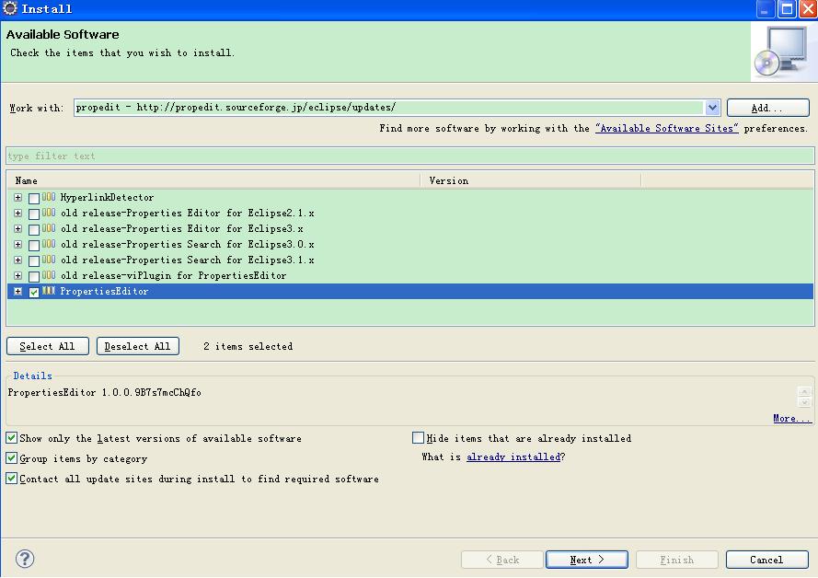
Task: Open the Work with site dropdown arrow
Action: [712, 108]
